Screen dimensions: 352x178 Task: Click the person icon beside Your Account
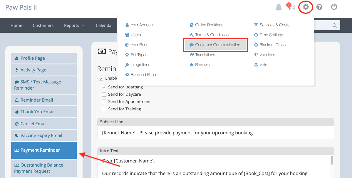click(x=127, y=25)
